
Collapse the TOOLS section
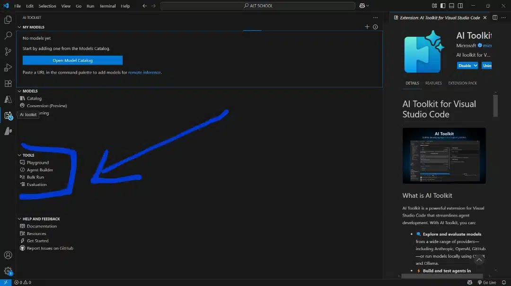(19, 155)
